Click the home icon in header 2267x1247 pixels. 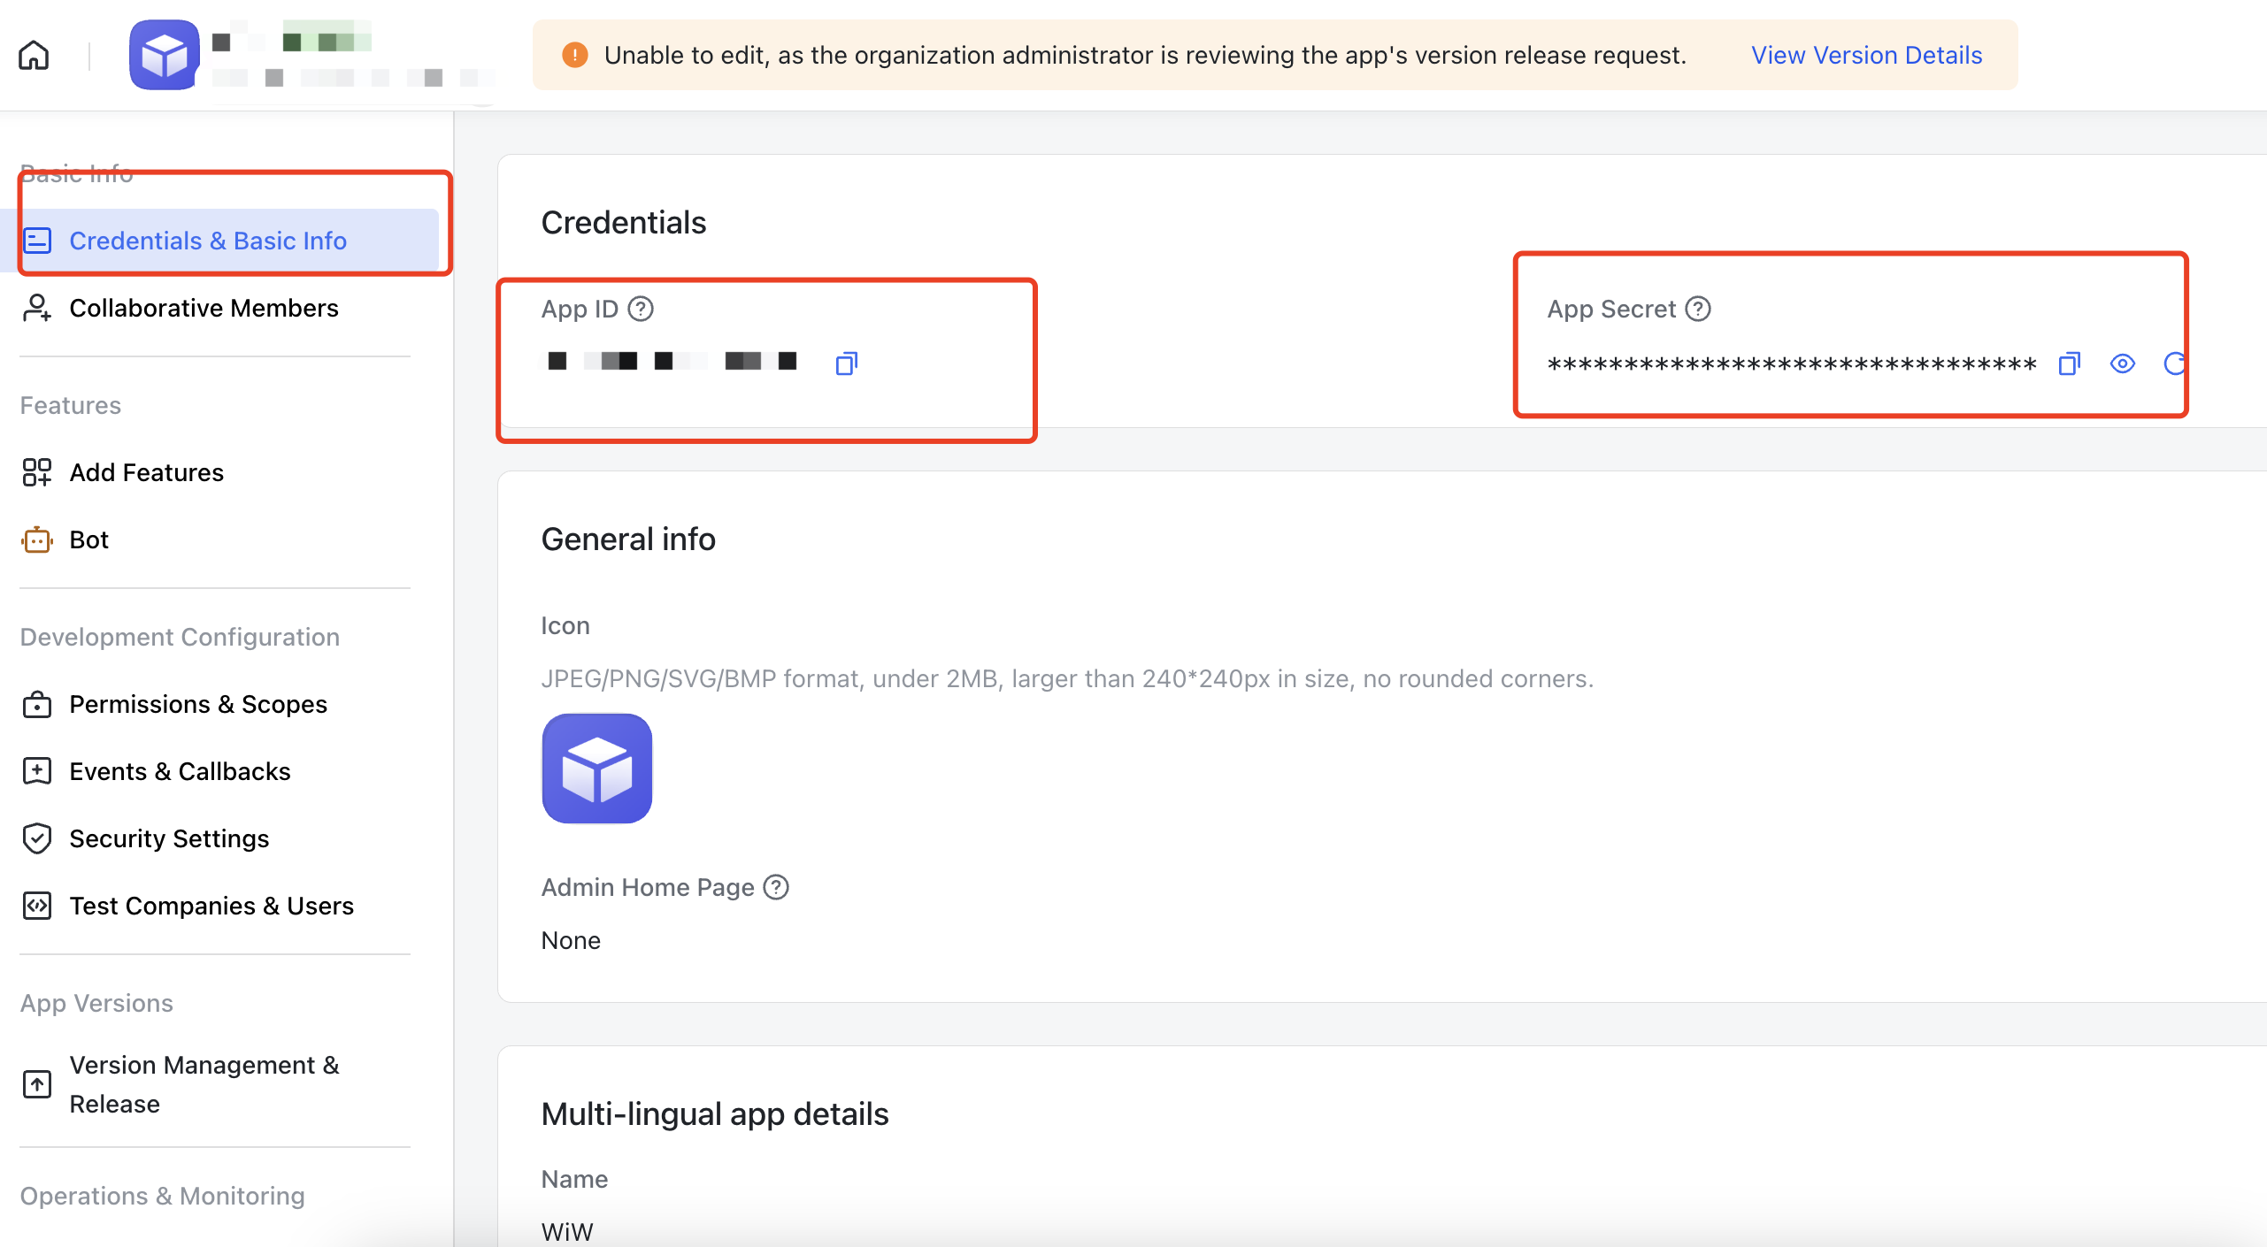[34, 55]
